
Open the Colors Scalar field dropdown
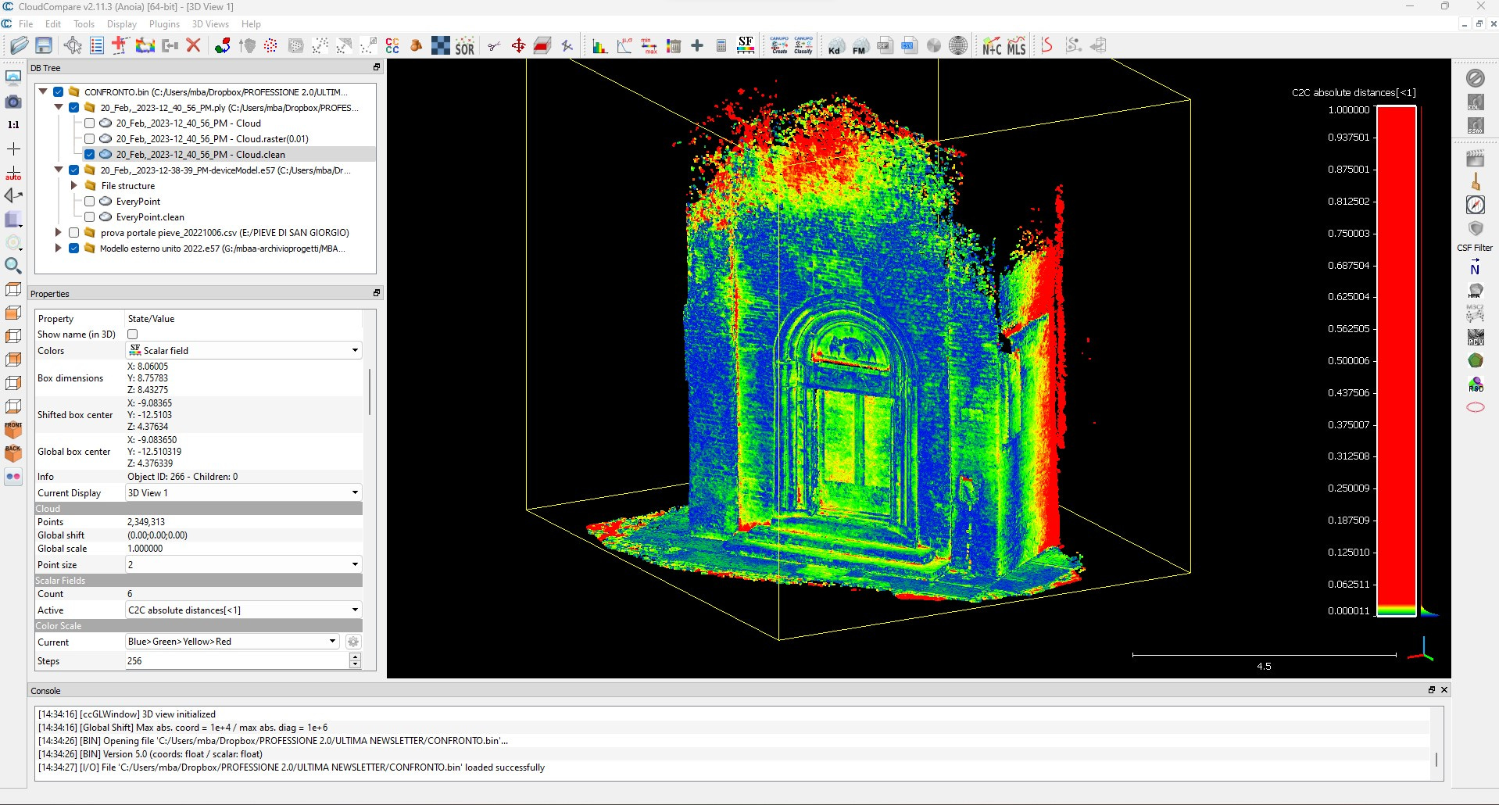[244, 350]
